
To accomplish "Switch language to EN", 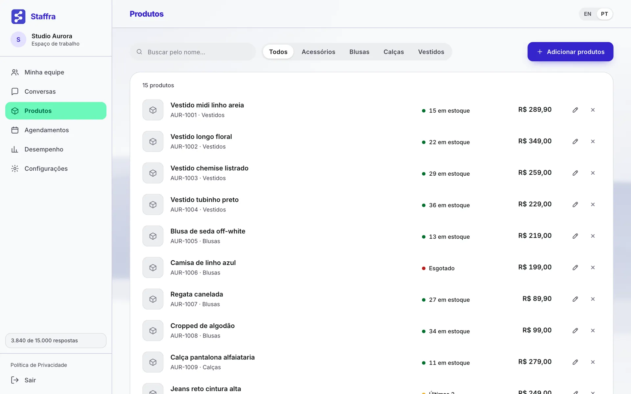I will pos(588,14).
